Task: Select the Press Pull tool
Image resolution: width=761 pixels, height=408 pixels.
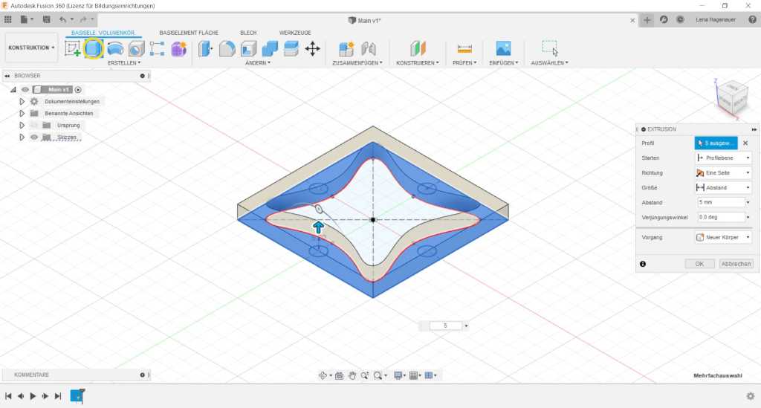Action: (205, 48)
